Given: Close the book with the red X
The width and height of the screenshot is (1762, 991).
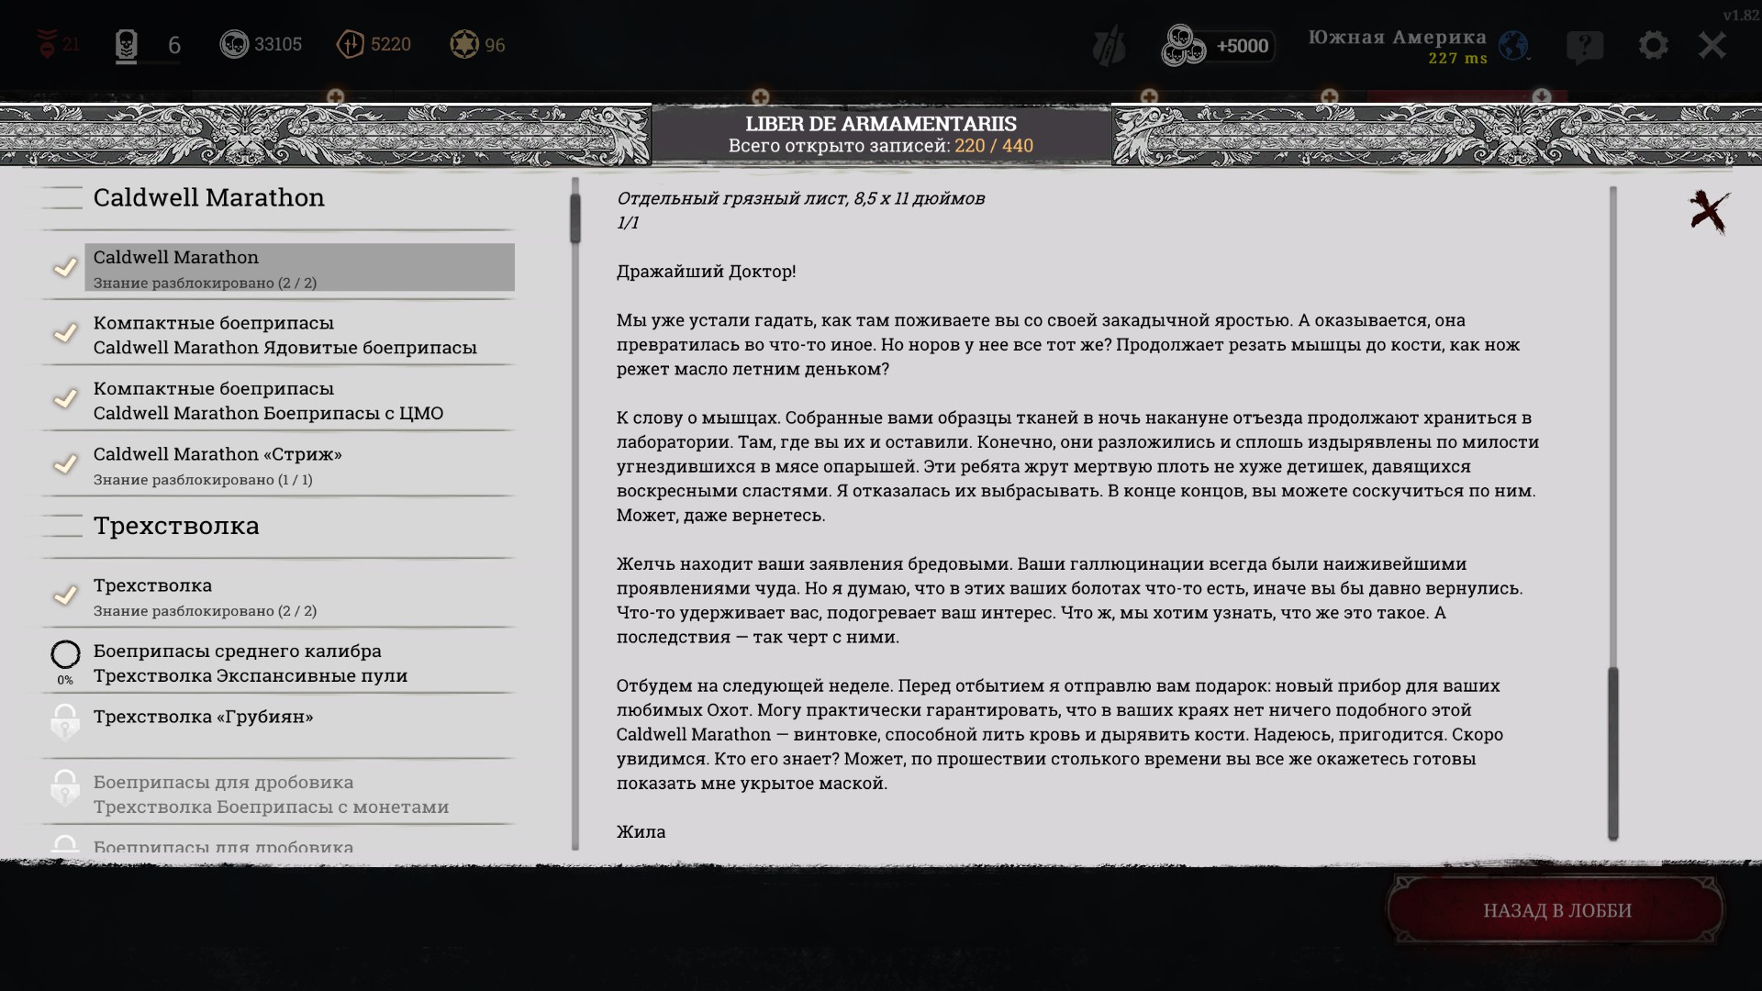Looking at the screenshot, I should click(x=1709, y=212).
